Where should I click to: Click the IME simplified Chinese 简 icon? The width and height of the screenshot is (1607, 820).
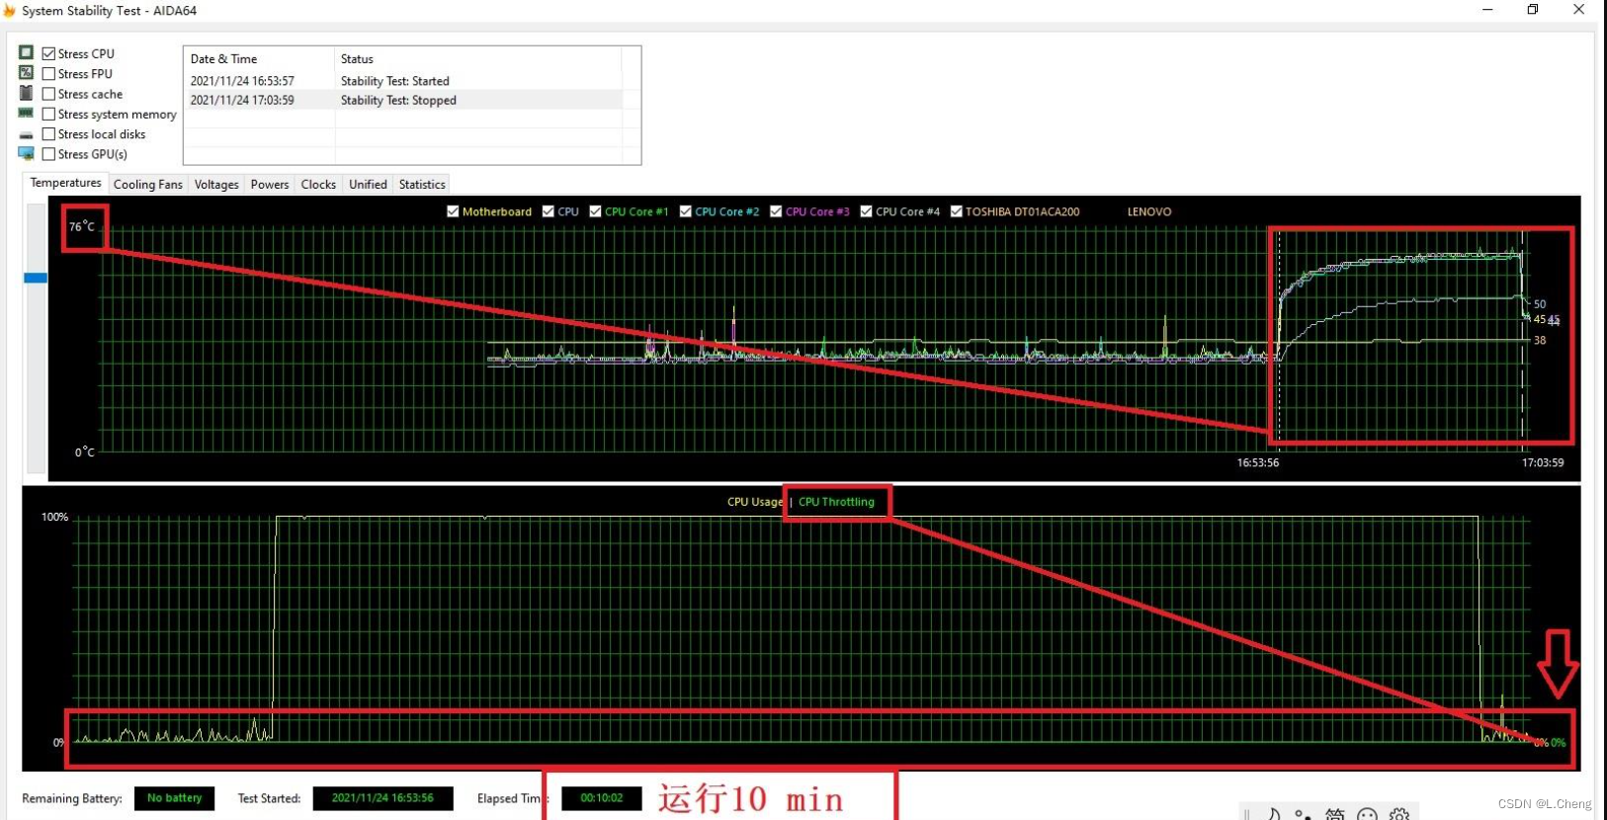(1334, 814)
